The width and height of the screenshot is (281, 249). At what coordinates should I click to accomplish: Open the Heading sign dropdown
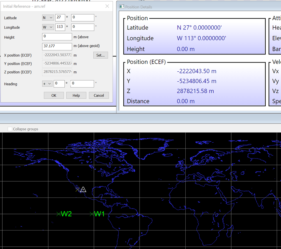click(x=47, y=84)
